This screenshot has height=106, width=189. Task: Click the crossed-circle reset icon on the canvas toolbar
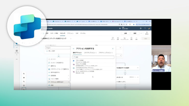click(24, 85)
